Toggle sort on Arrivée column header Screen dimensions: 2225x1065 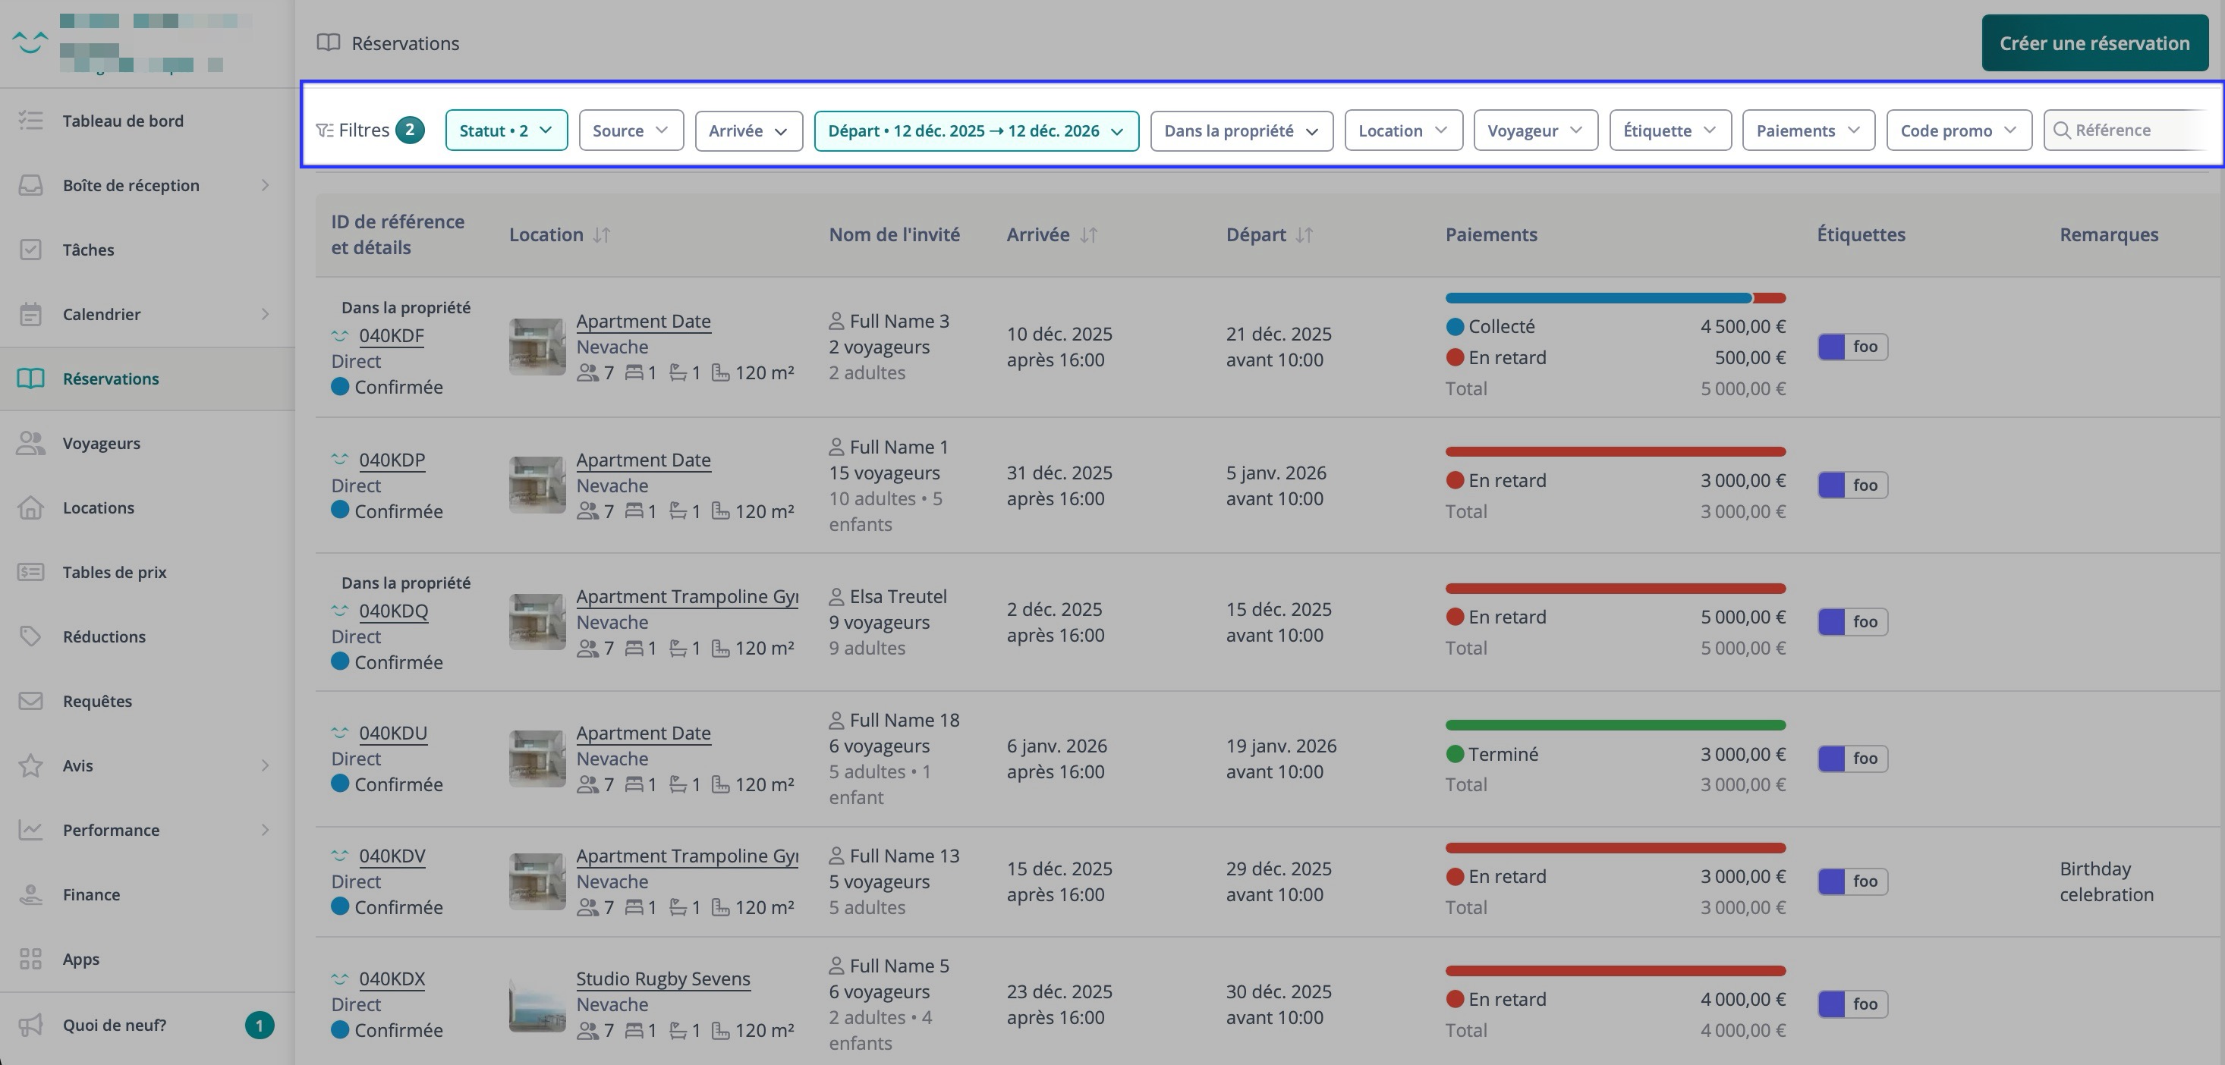[1088, 234]
